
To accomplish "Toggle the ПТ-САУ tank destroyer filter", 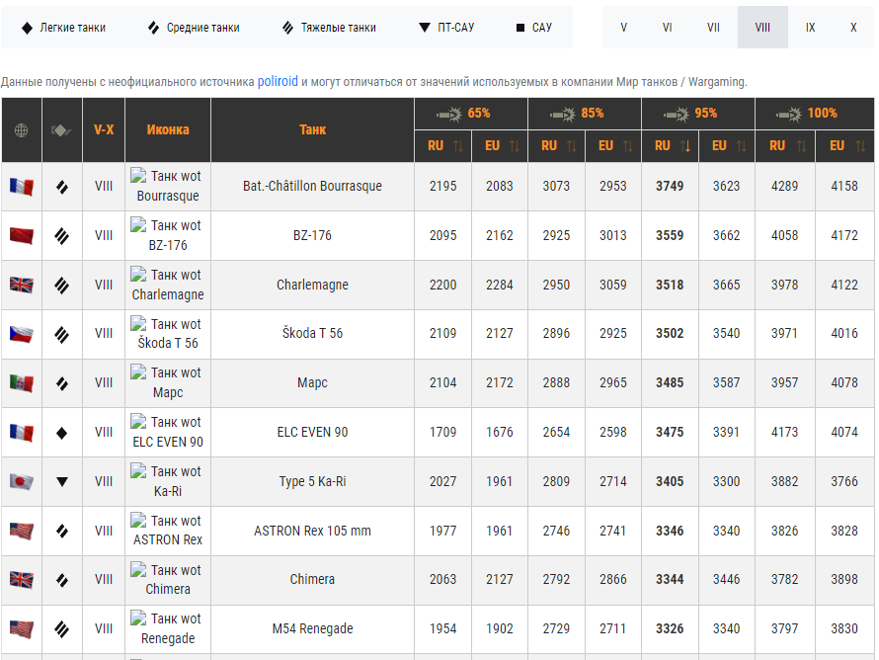I will pyautogui.click(x=446, y=28).
